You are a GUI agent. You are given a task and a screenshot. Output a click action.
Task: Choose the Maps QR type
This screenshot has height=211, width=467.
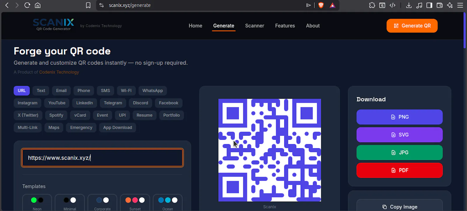click(54, 128)
